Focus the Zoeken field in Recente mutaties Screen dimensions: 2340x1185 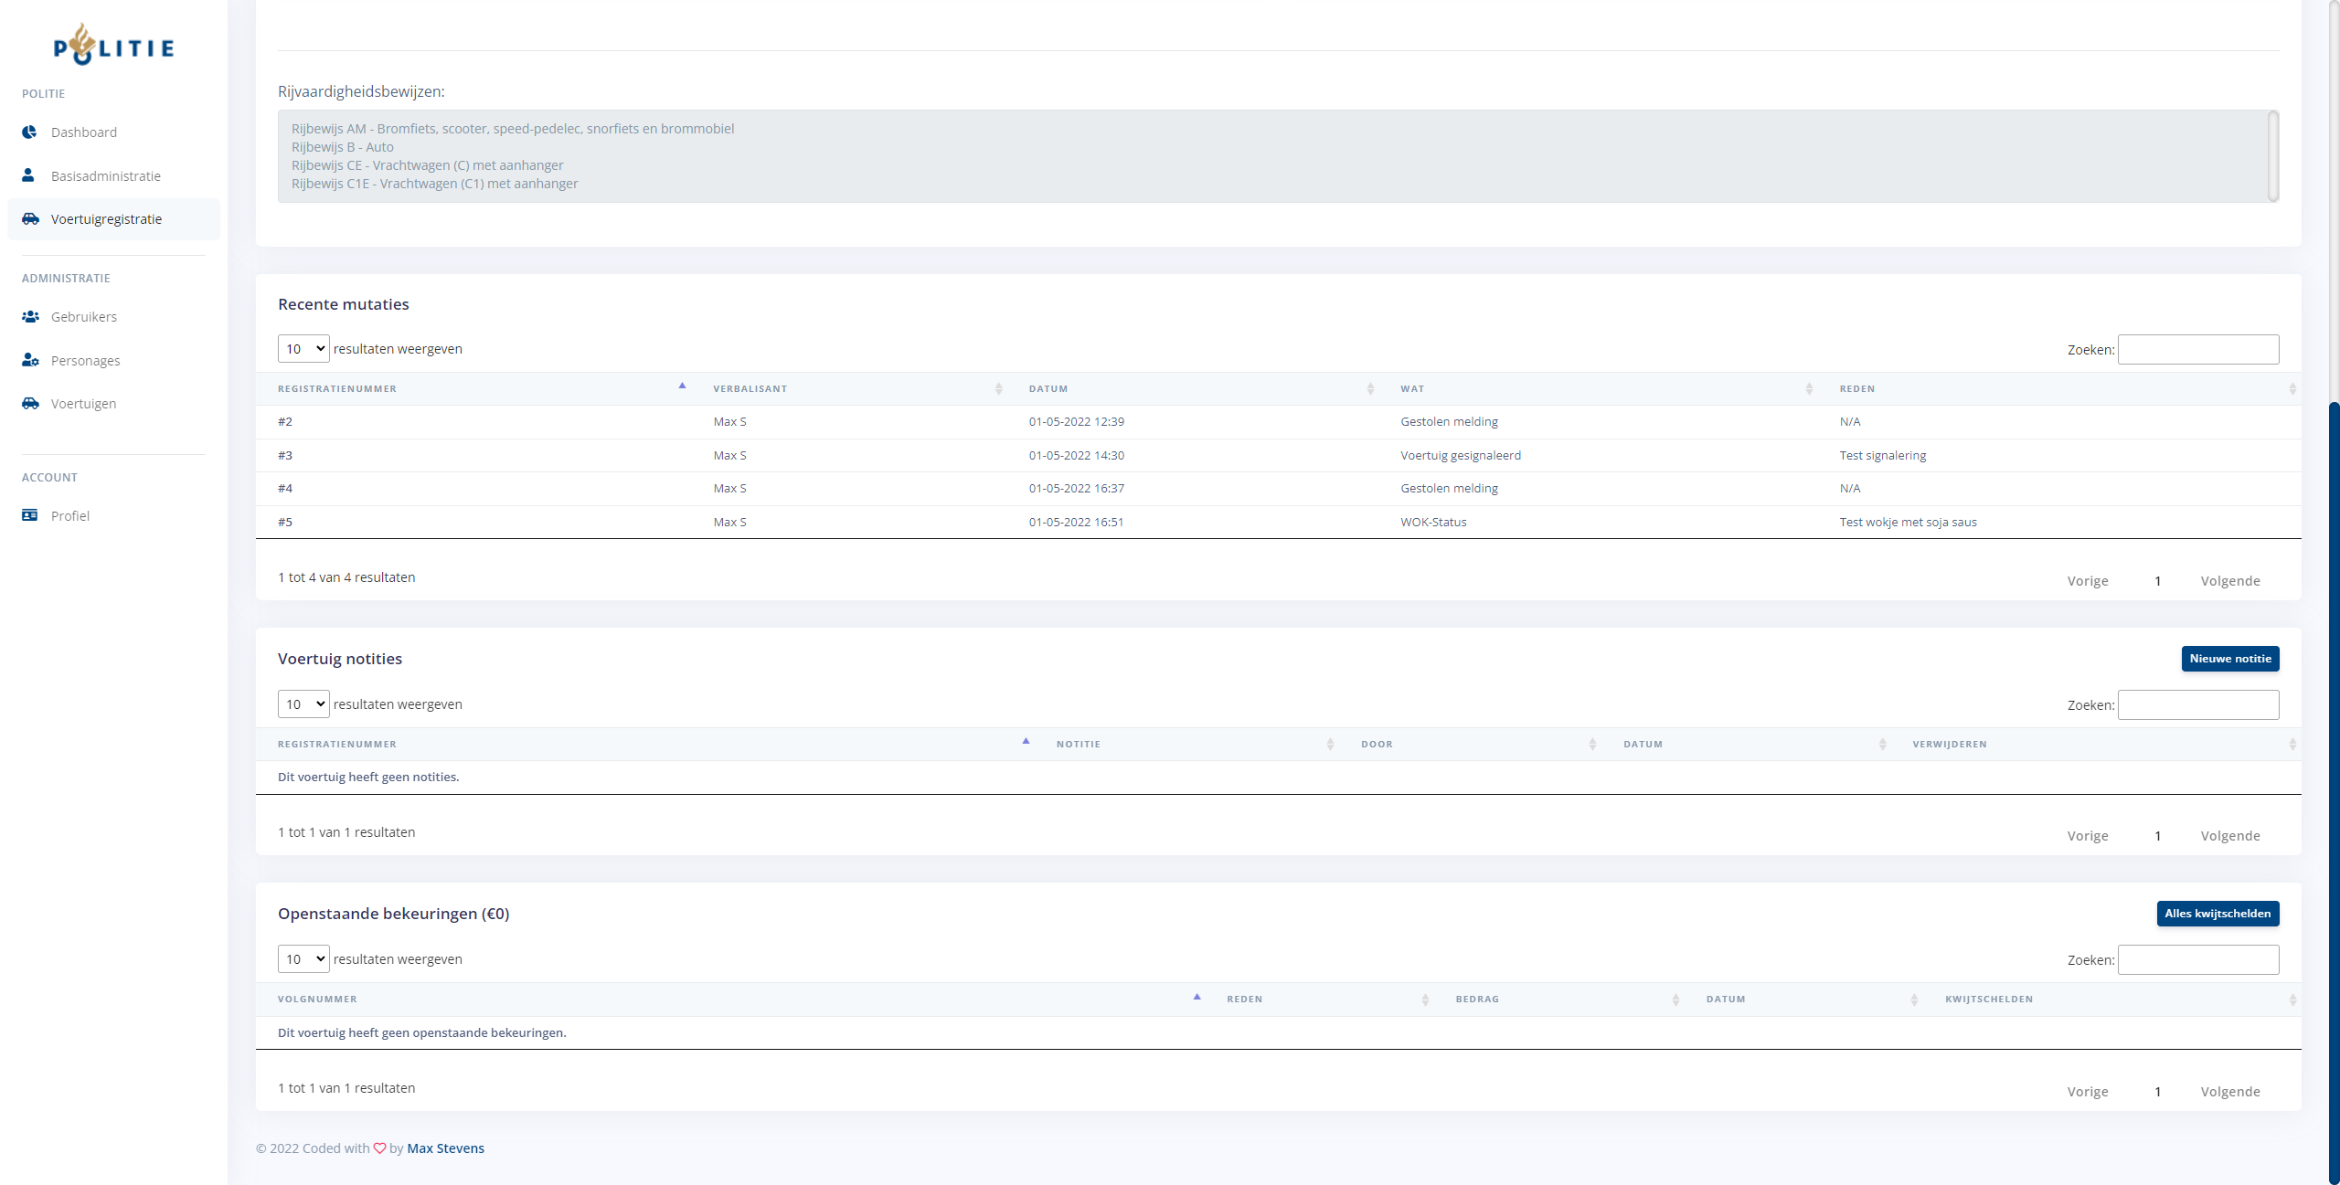2197,350
